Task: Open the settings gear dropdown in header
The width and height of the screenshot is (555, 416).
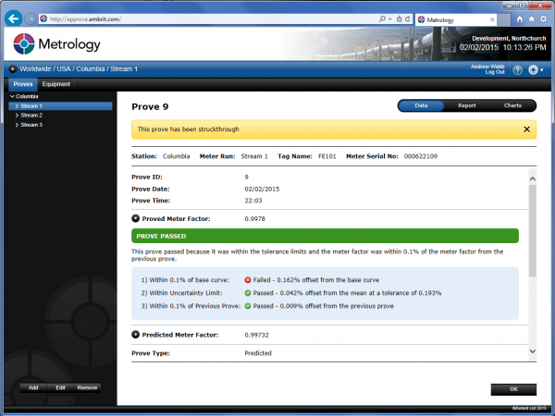Action: click(x=536, y=70)
